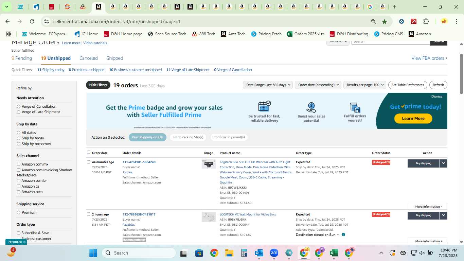The width and height of the screenshot is (464, 261).
Task: Switch to the Shipped orders tab
Action: coord(115,58)
